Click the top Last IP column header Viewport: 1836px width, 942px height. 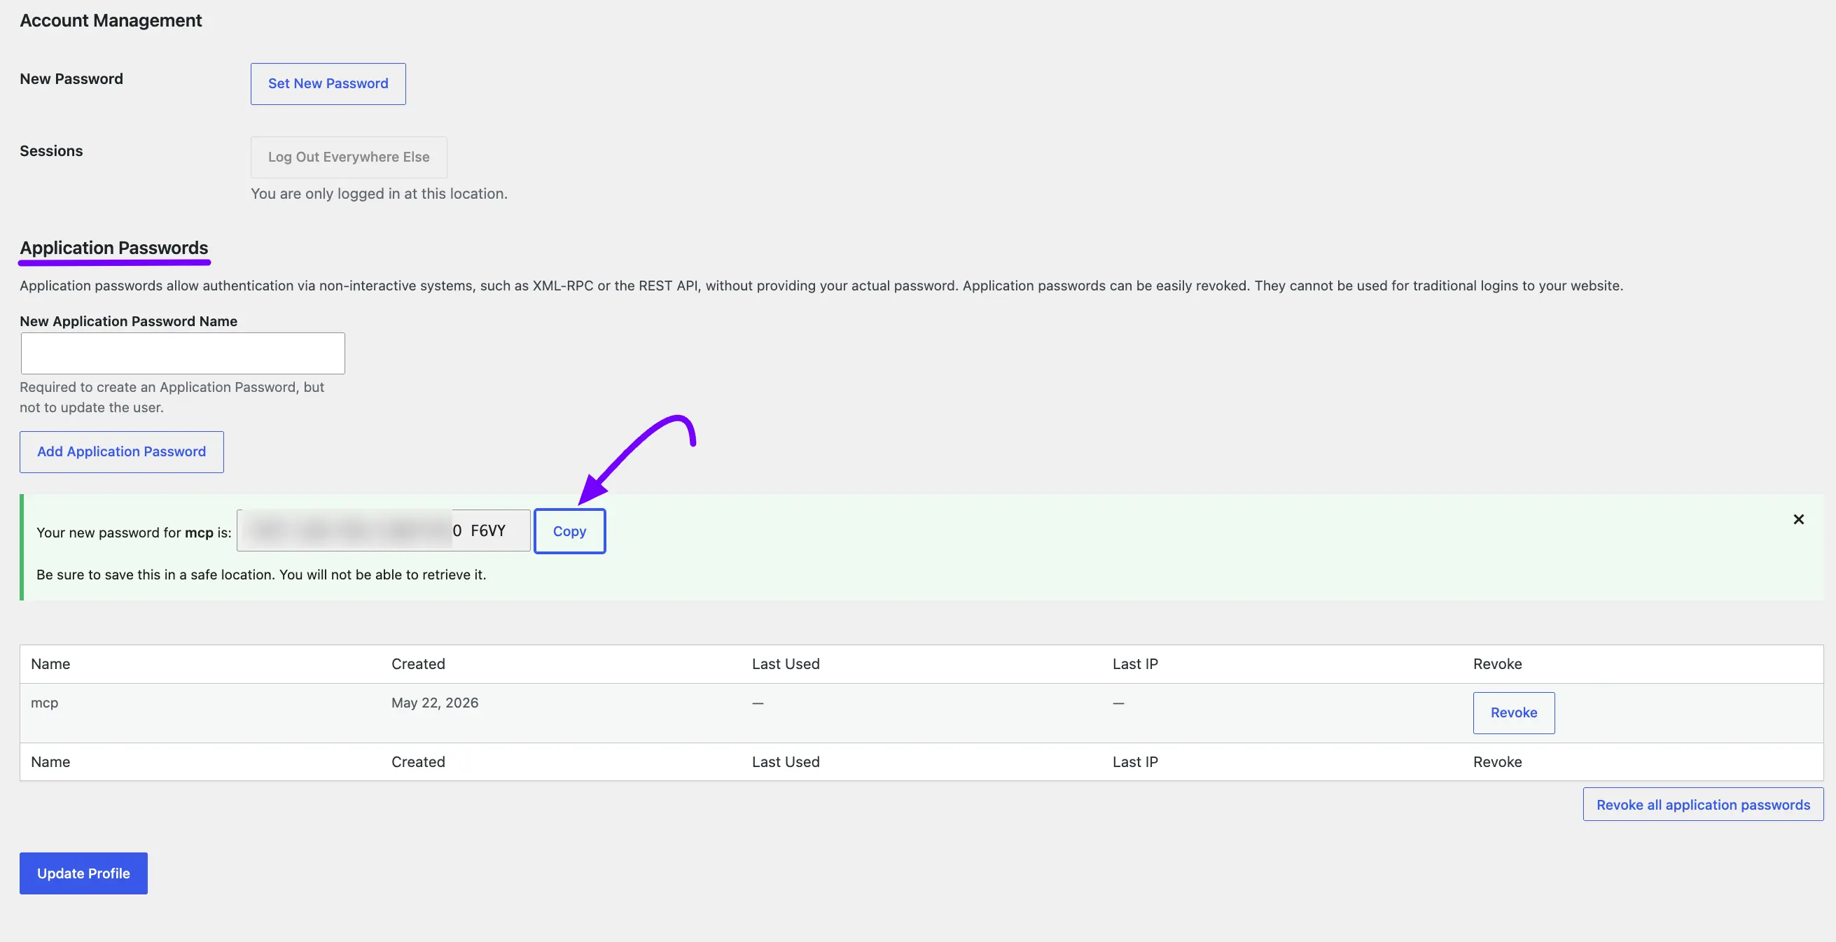tap(1134, 664)
